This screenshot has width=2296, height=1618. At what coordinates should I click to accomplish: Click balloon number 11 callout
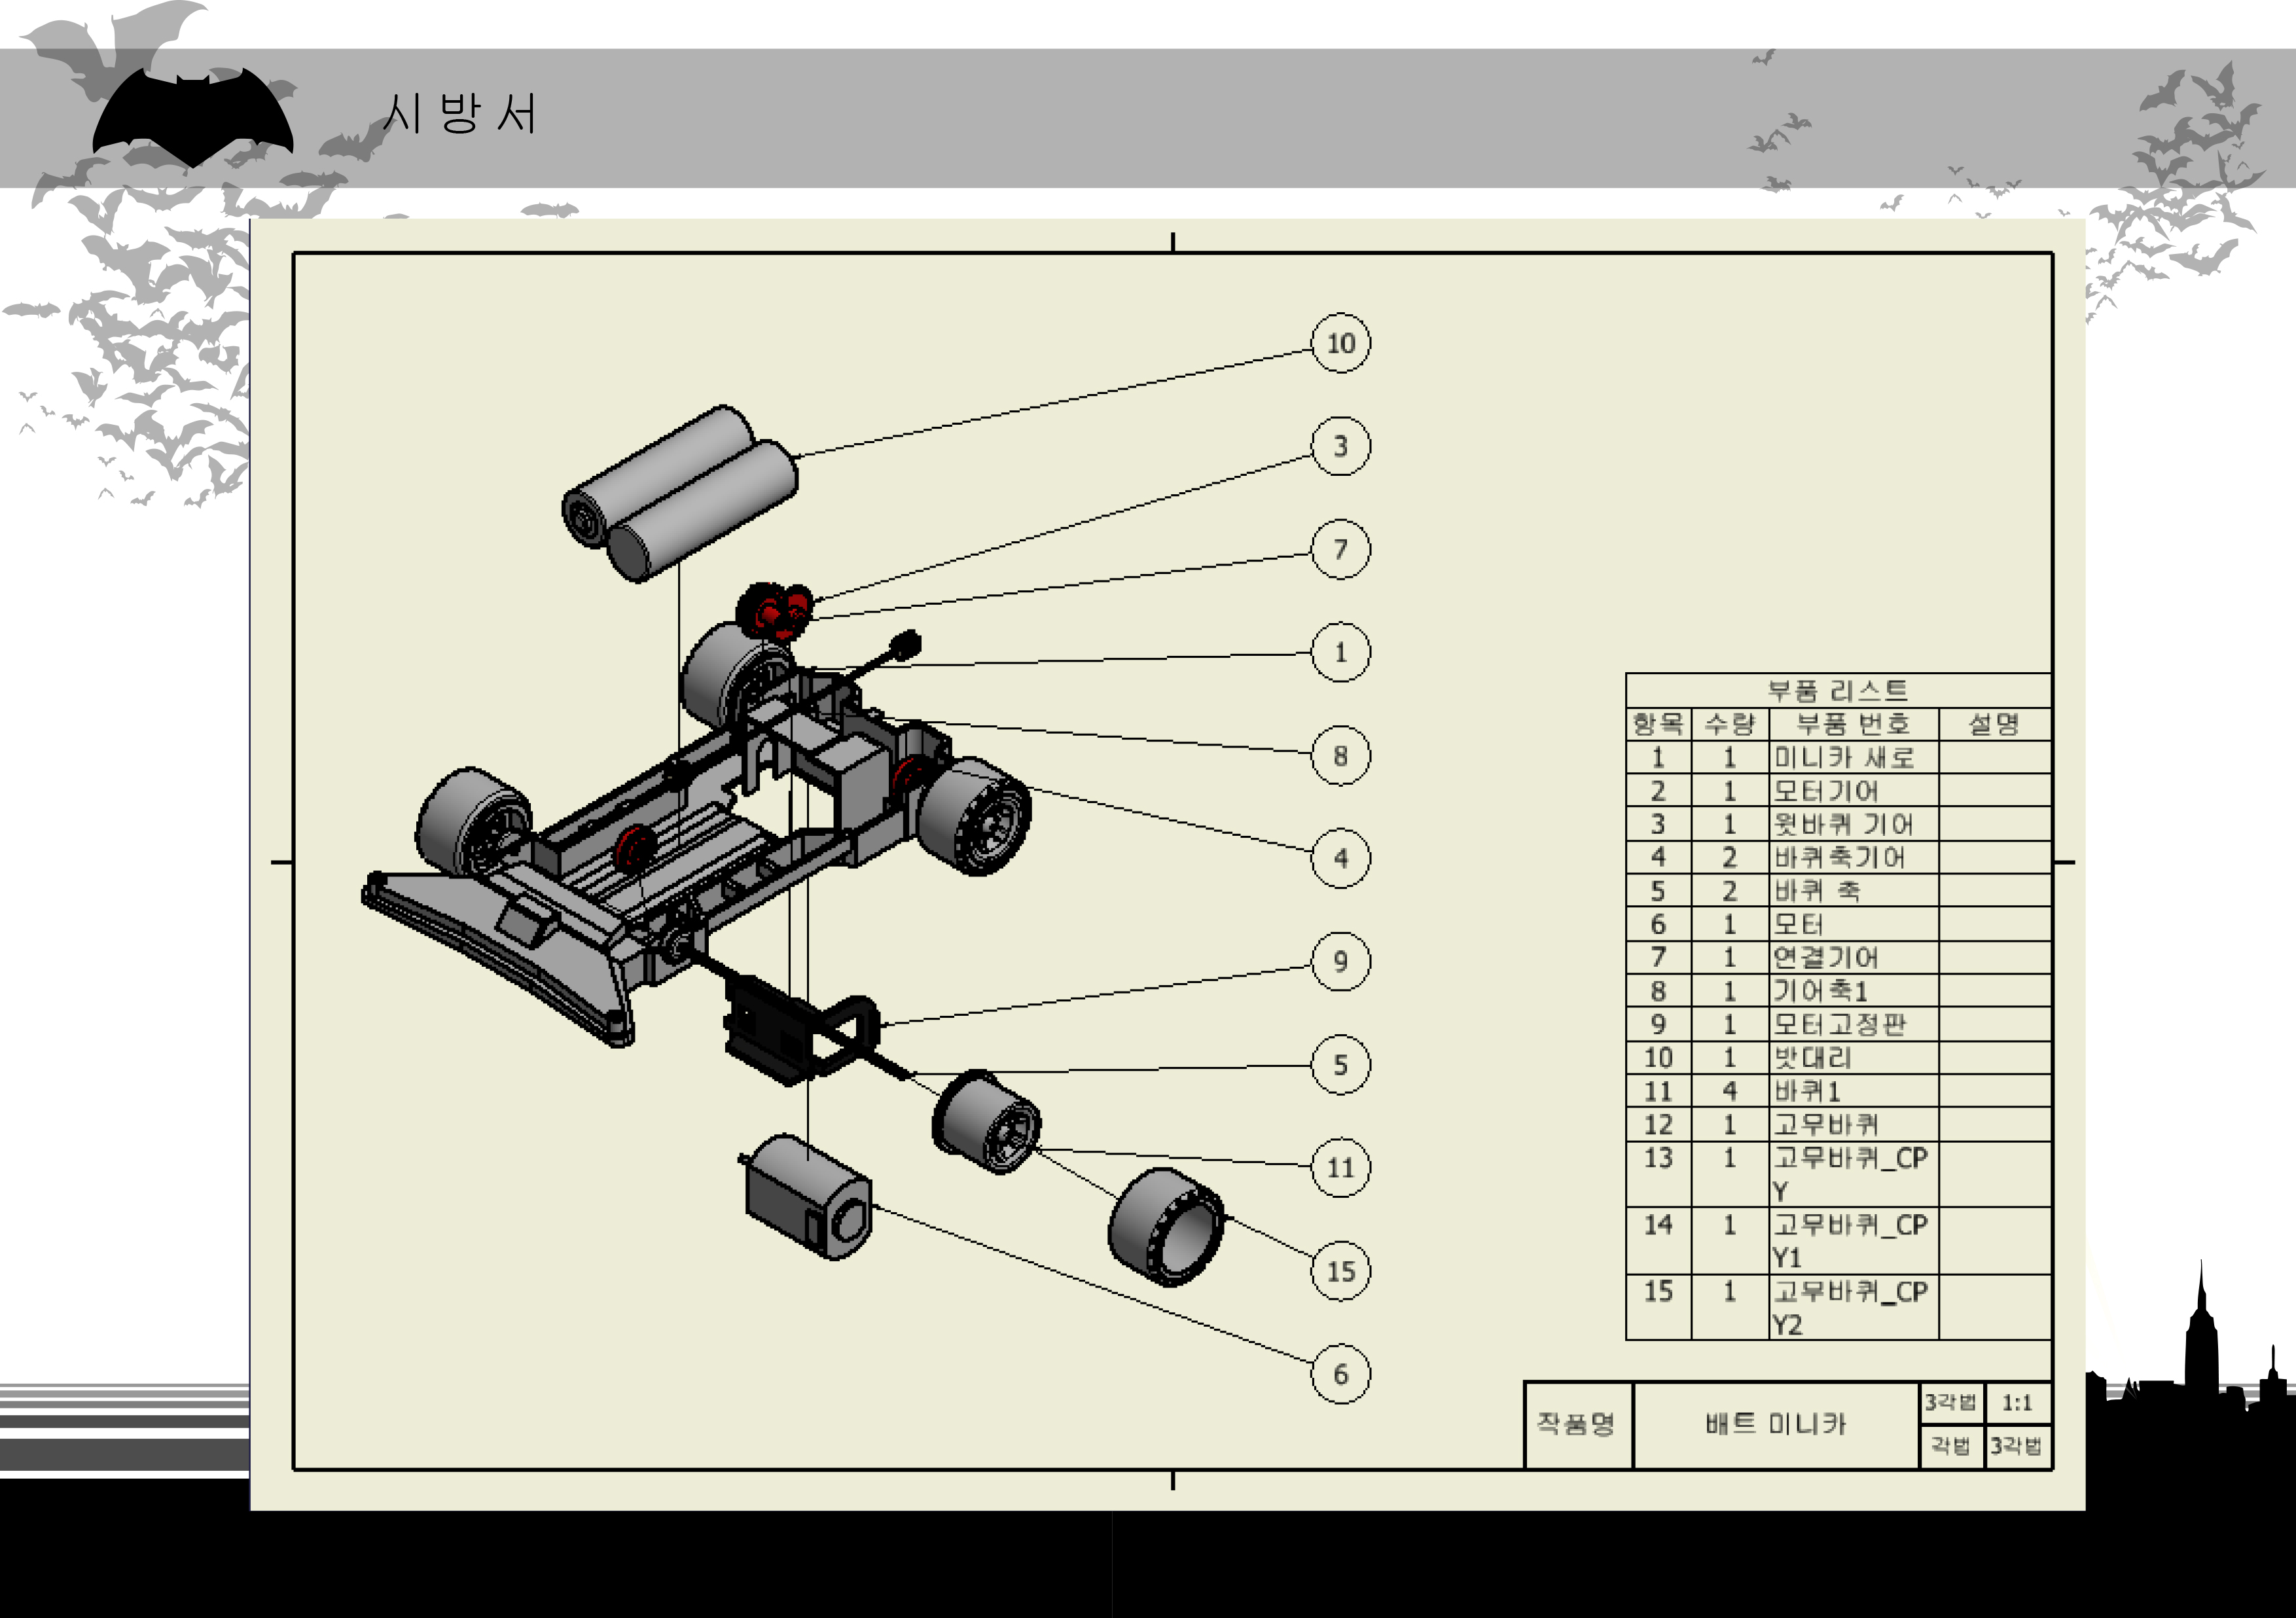(1340, 1167)
